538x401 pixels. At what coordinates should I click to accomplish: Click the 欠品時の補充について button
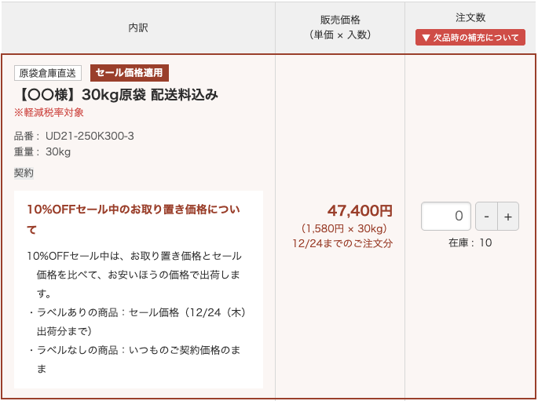tap(470, 38)
